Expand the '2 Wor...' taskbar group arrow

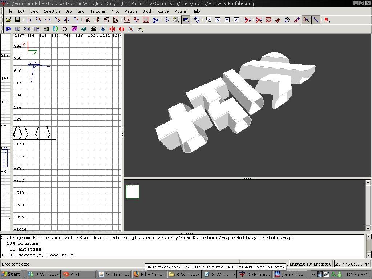point(234,274)
